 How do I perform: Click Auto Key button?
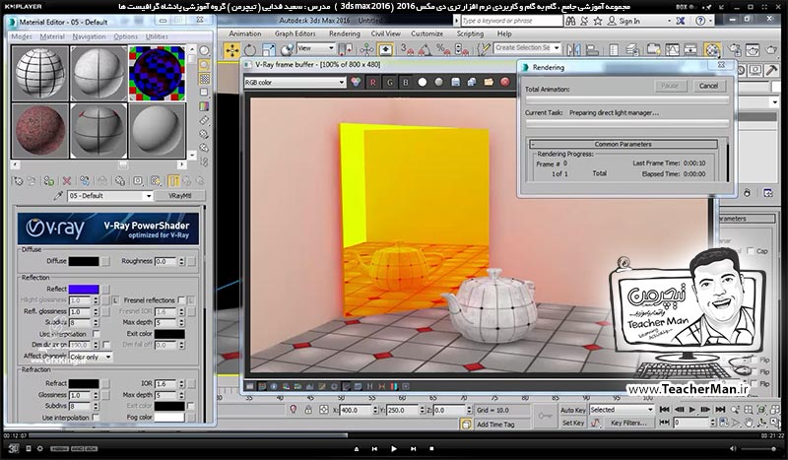[573, 410]
